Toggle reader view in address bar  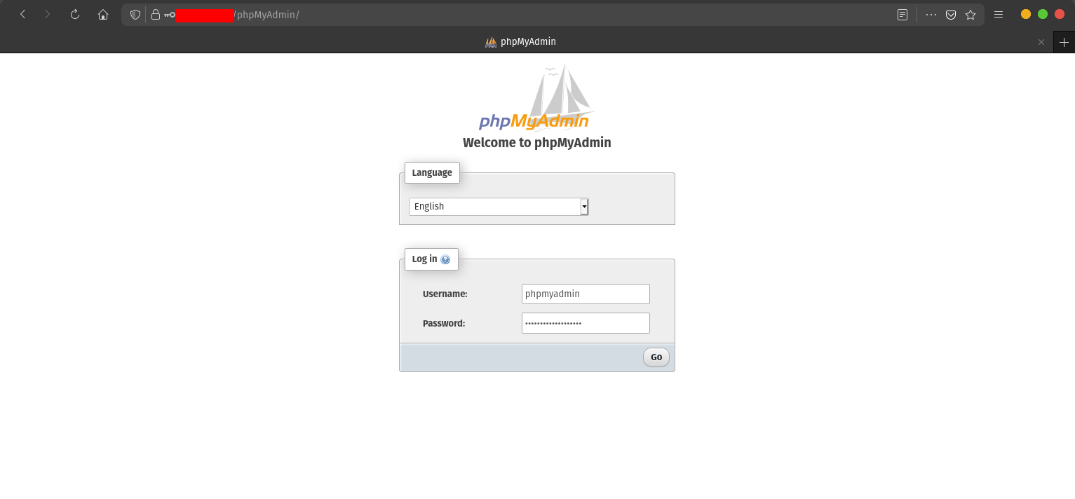coord(902,14)
